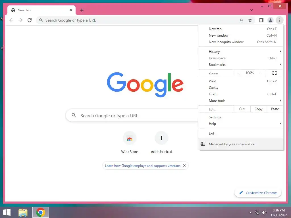Image resolution: width=291 pixels, height=218 pixels.
Task: Close the New Tab tab
Action: coord(71,10)
